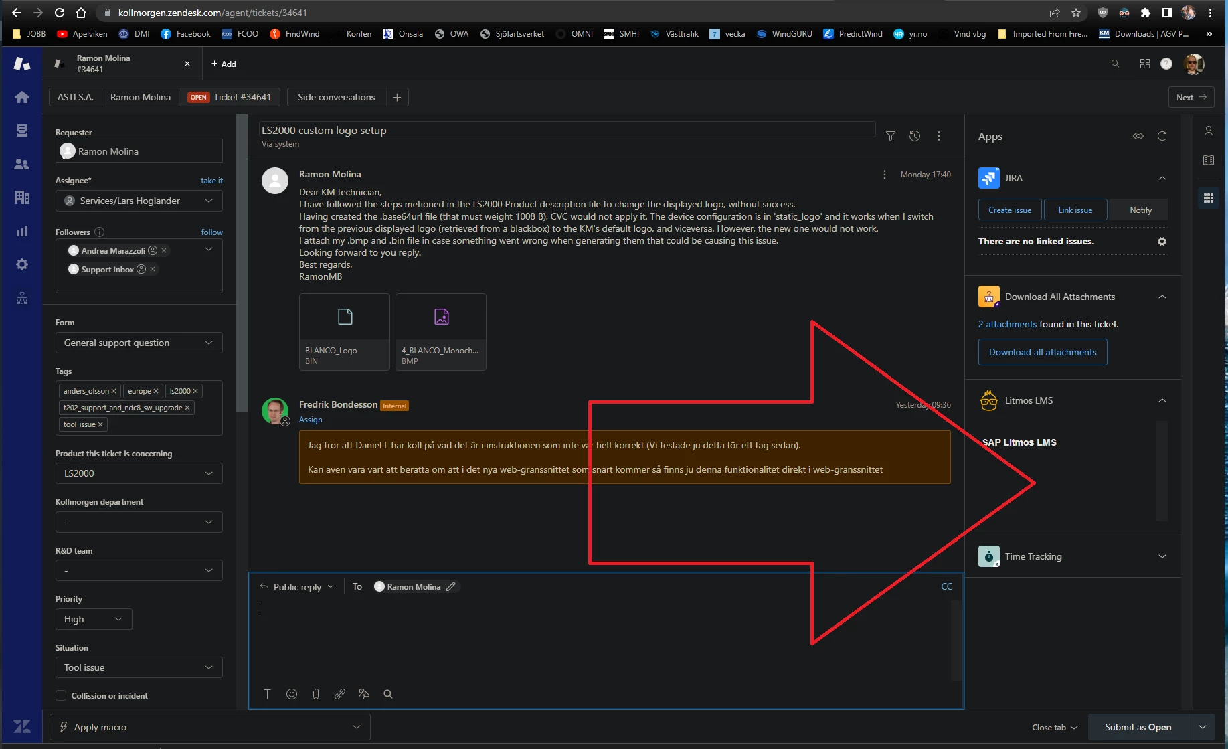Insert a link in the reply
The height and width of the screenshot is (749, 1228).
(340, 694)
